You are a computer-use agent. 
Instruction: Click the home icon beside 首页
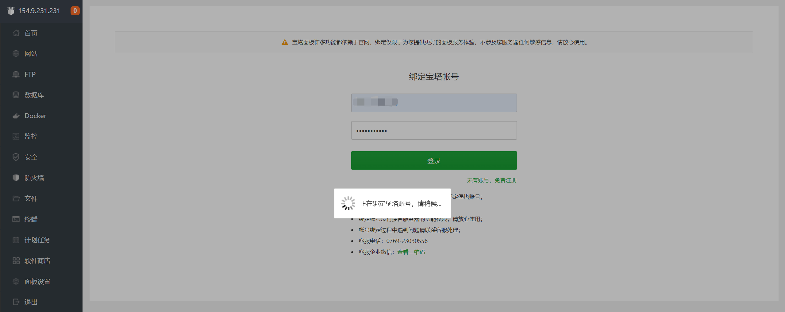[16, 33]
